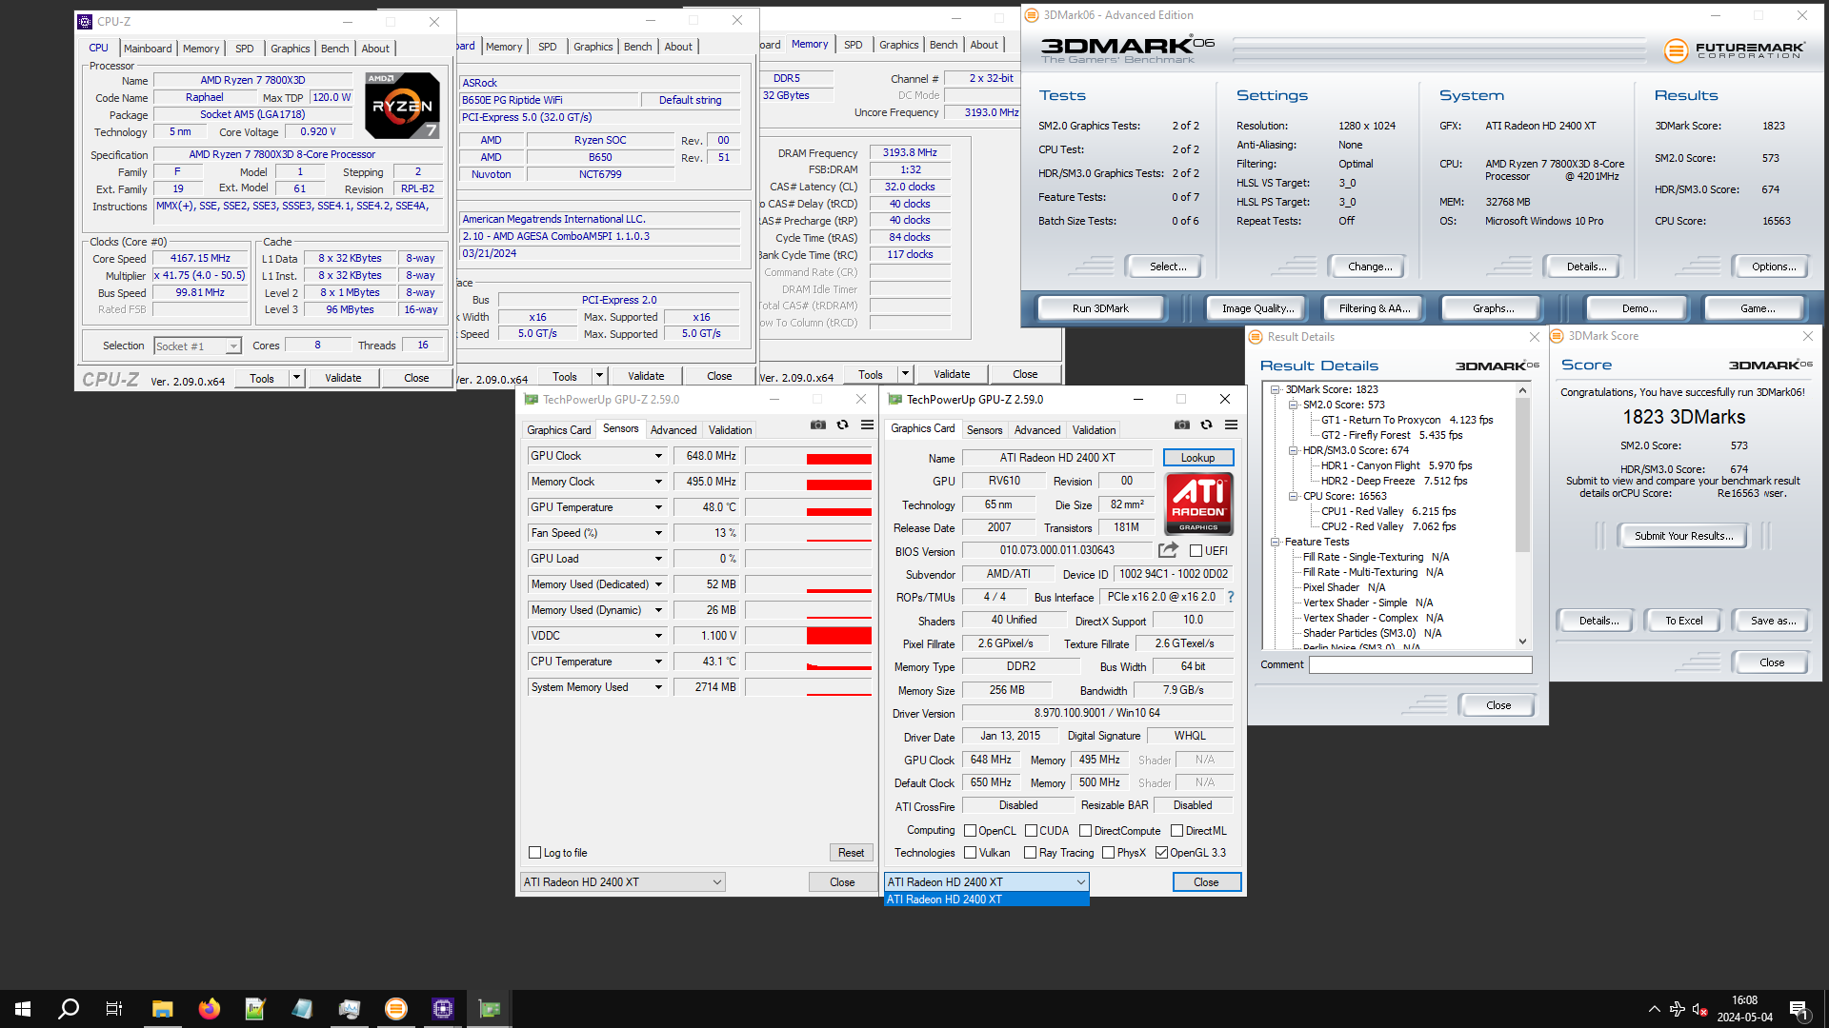Screen dimensions: 1829x1028
Task: Open the GPU Clock sensor dropdown
Action: click(x=658, y=456)
